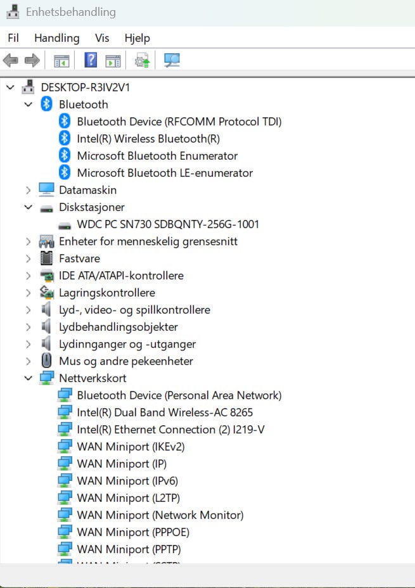Expand Mus og andre pekeenheter
Image resolution: width=415 pixels, height=588 pixels.
28,361
